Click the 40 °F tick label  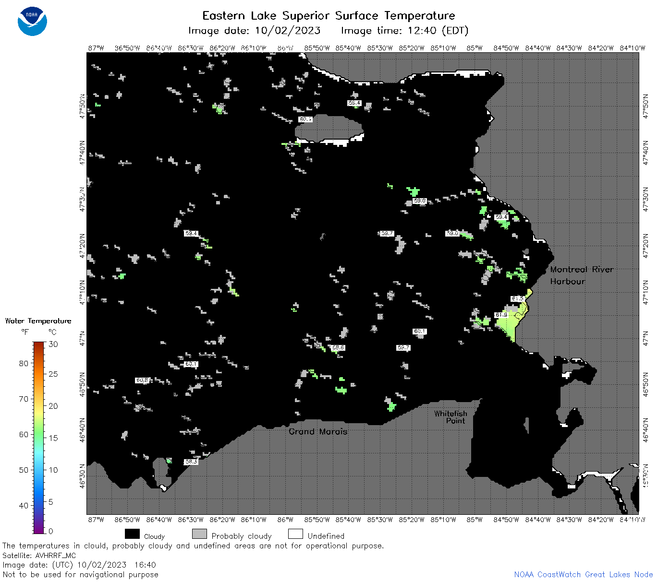click(x=24, y=505)
